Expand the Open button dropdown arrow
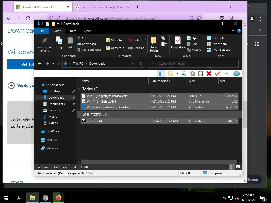Viewport: 271px width, 203px height. click(x=201, y=38)
